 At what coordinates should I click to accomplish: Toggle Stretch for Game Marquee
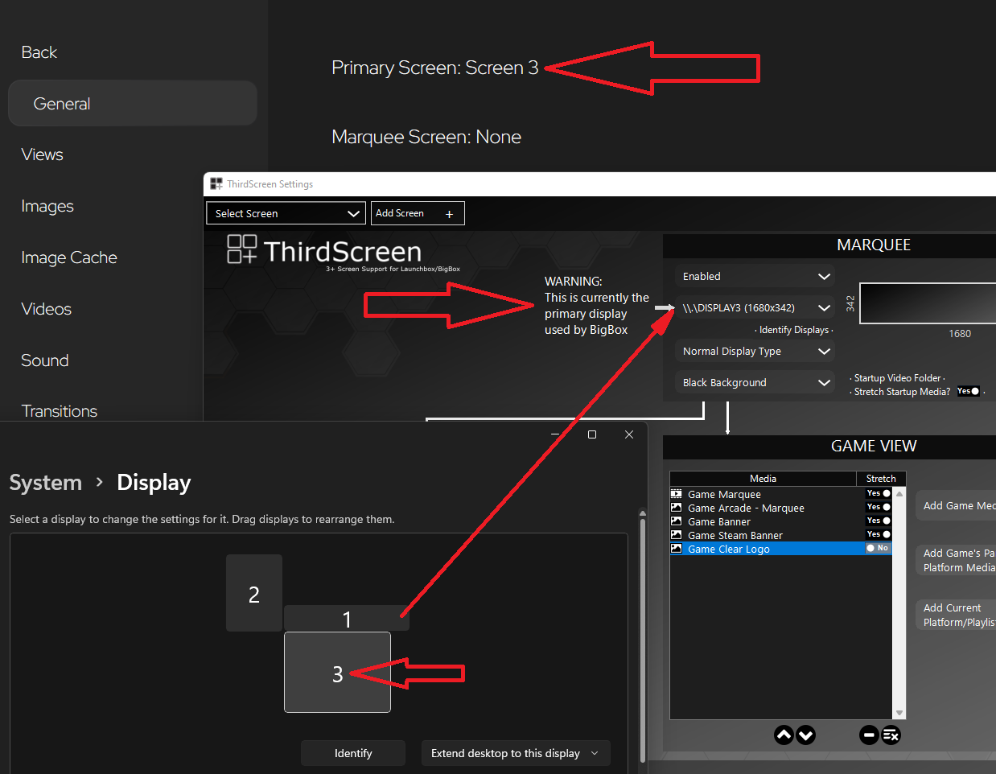(879, 494)
